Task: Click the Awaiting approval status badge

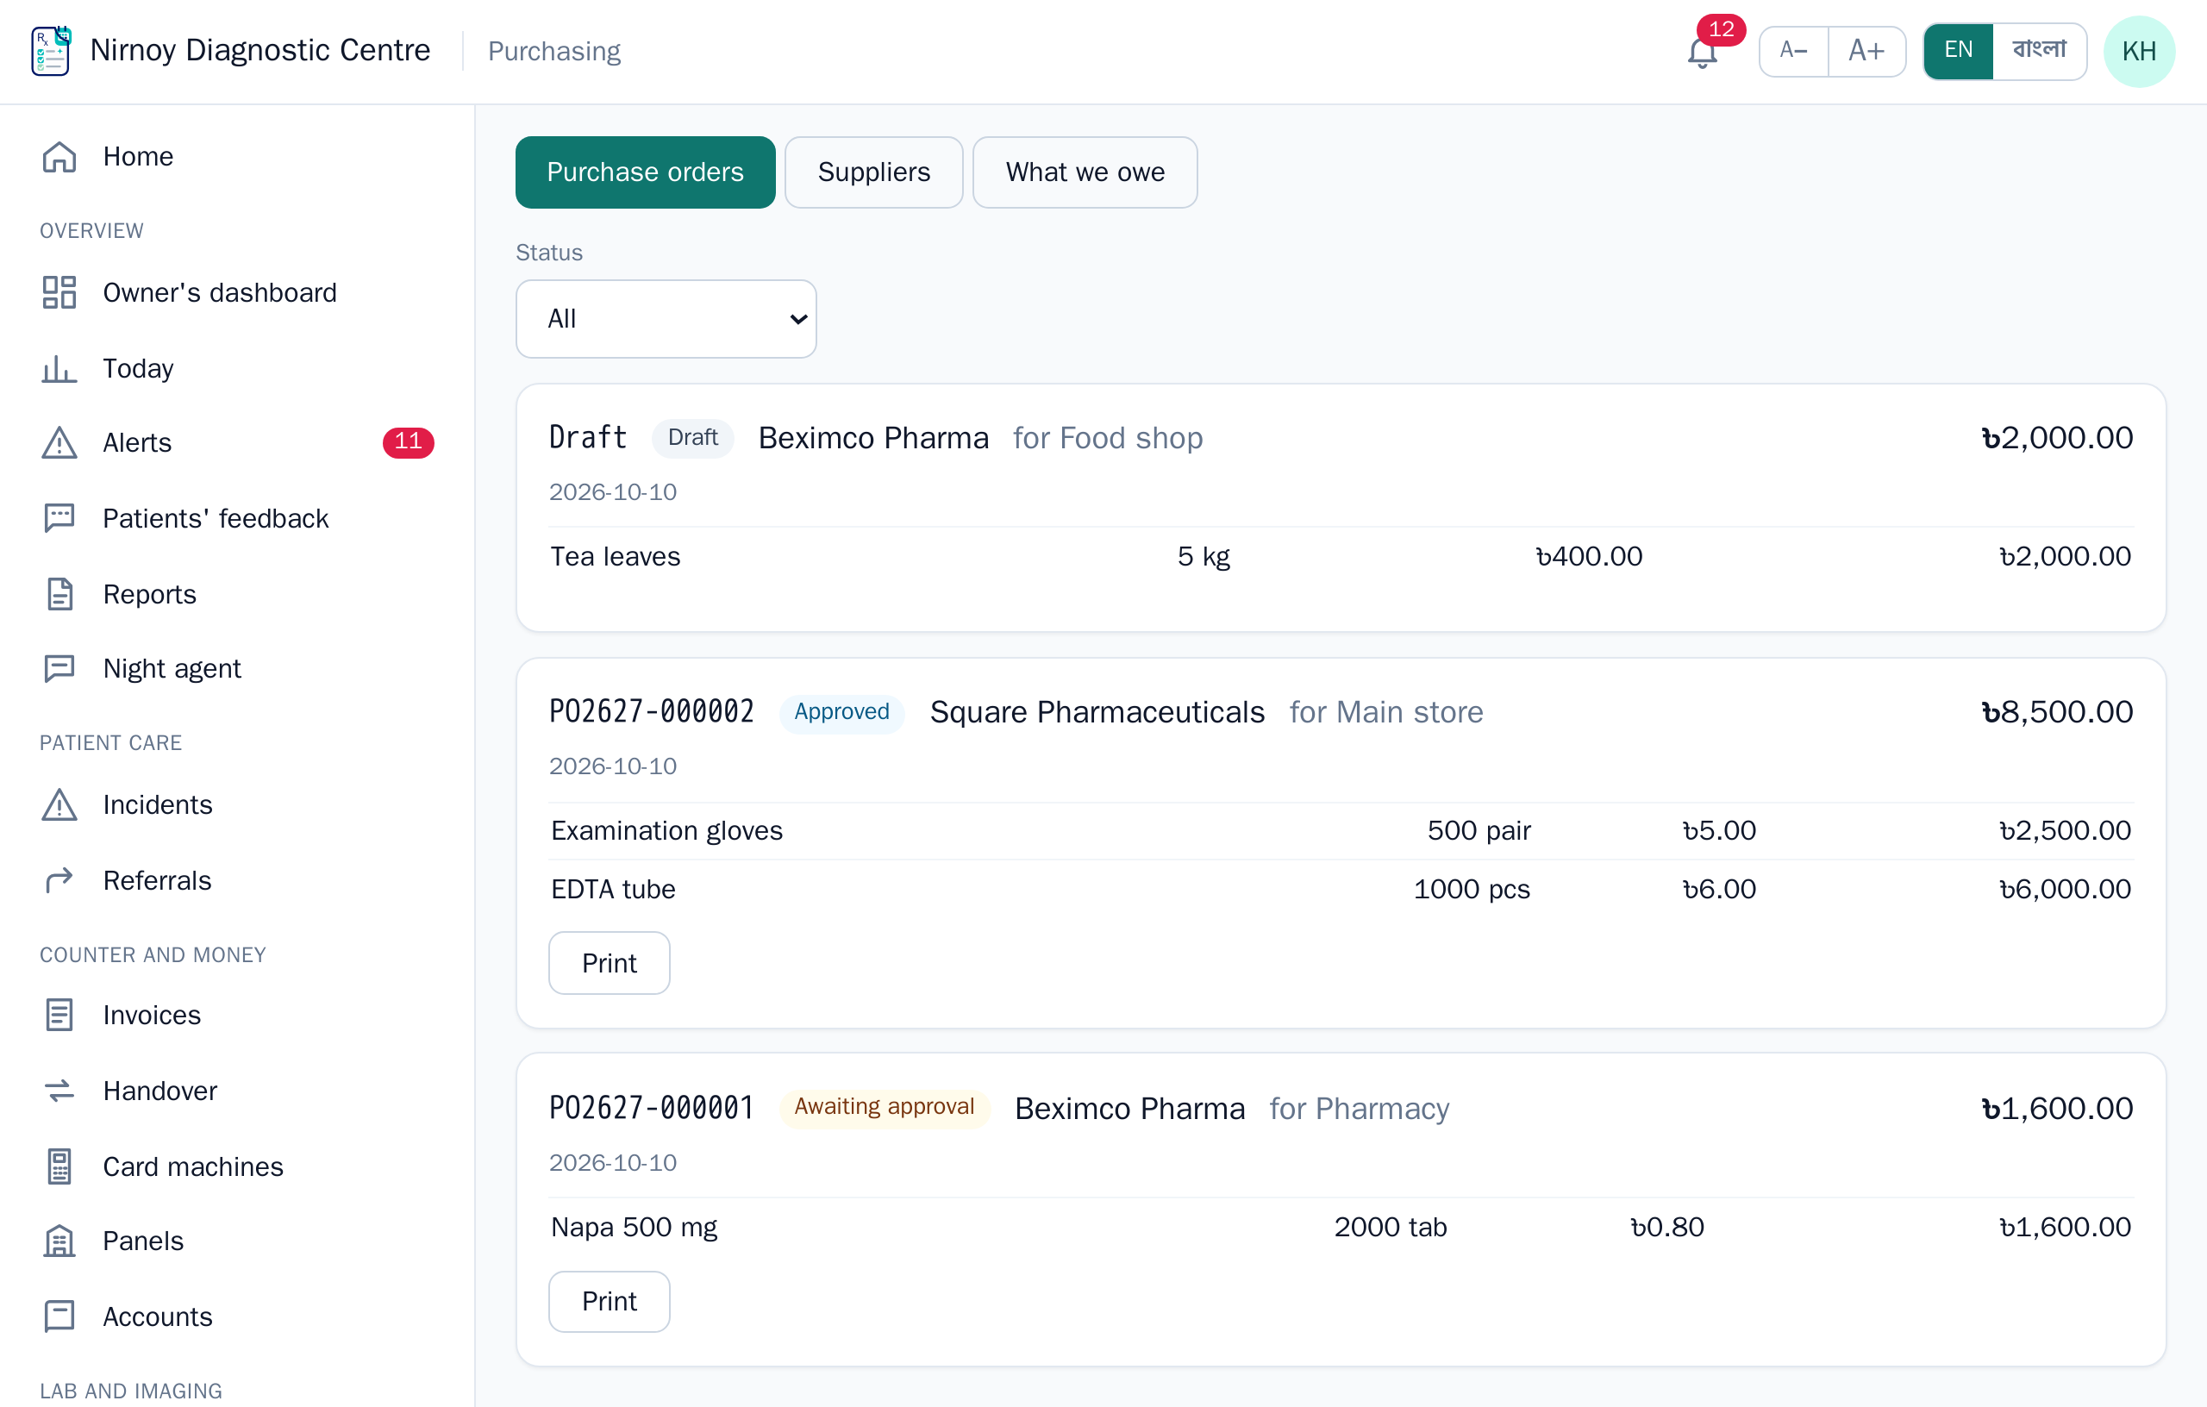Action: pyautogui.click(x=885, y=1107)
